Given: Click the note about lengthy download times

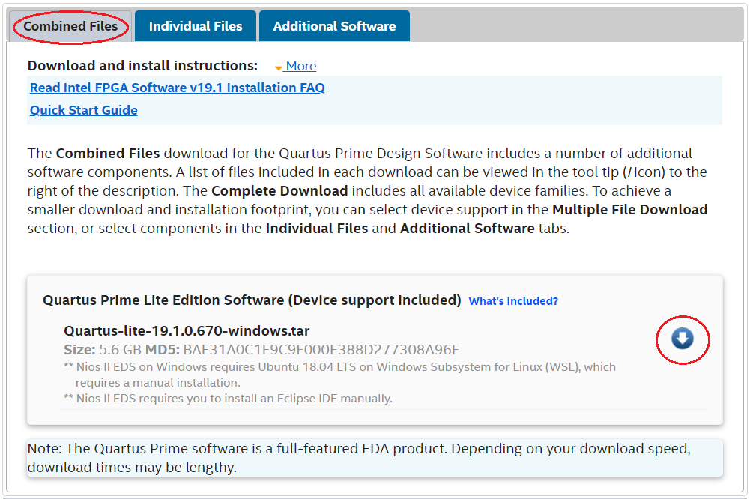Looking at the screenshot, I should (358, 458).
